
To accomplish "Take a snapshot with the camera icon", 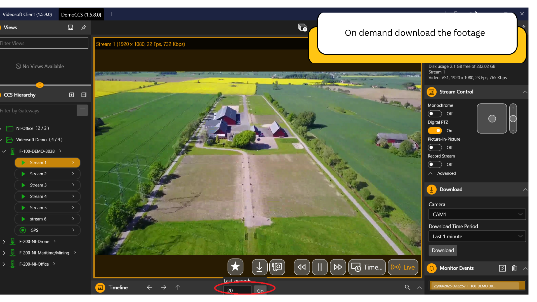I will pos(277,267).
